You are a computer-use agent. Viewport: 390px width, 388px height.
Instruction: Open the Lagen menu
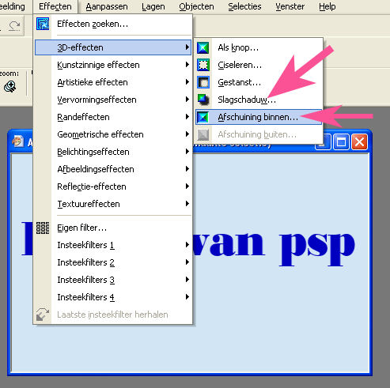(153, 6)
